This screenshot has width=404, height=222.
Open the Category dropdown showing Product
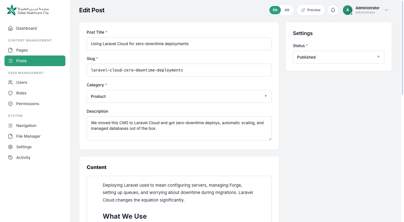coord(179,96)
